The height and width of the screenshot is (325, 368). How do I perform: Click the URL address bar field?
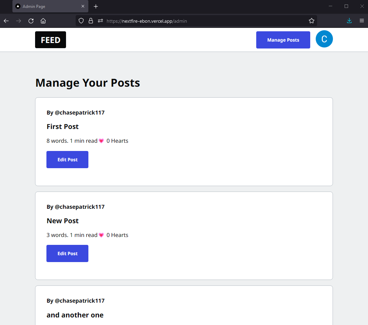click(206, 21)
